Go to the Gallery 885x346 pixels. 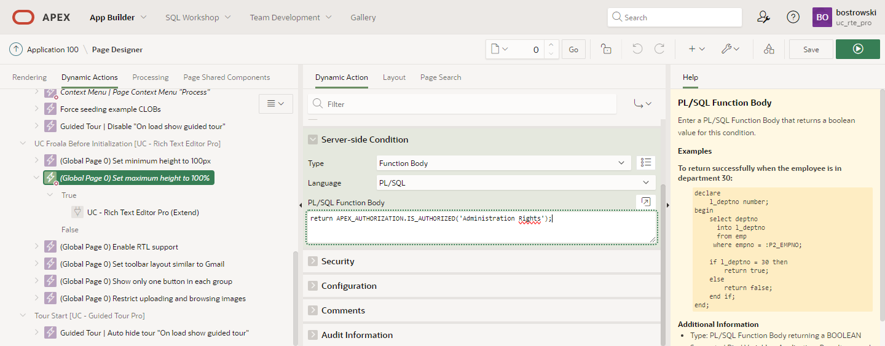coord(363,17)
